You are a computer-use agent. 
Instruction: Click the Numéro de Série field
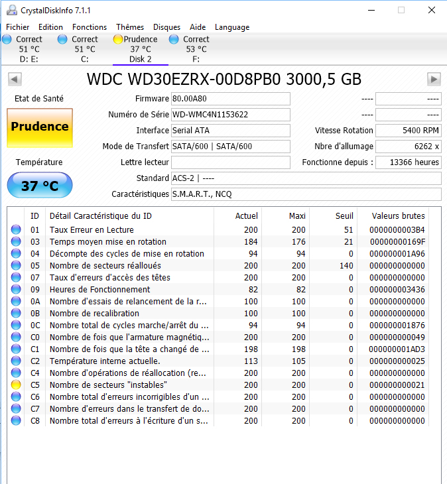tap(230, 115)
